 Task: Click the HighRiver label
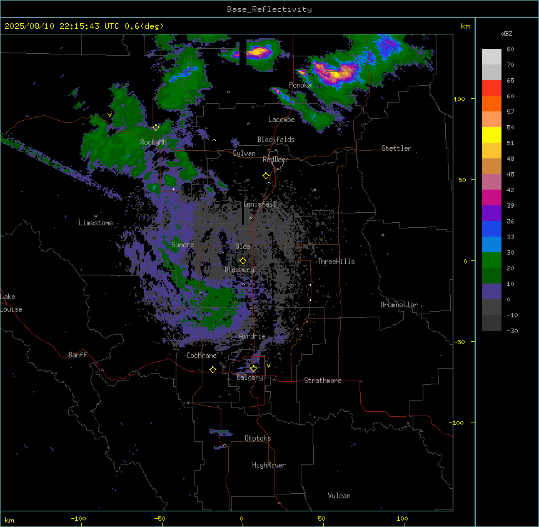[x=269, y=465]
